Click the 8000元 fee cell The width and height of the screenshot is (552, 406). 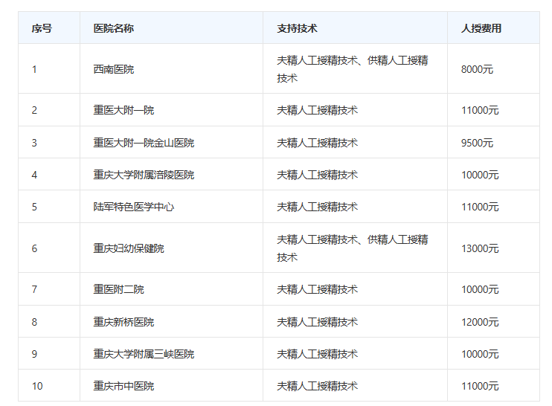pyautogui.click(x=477, y=69)
